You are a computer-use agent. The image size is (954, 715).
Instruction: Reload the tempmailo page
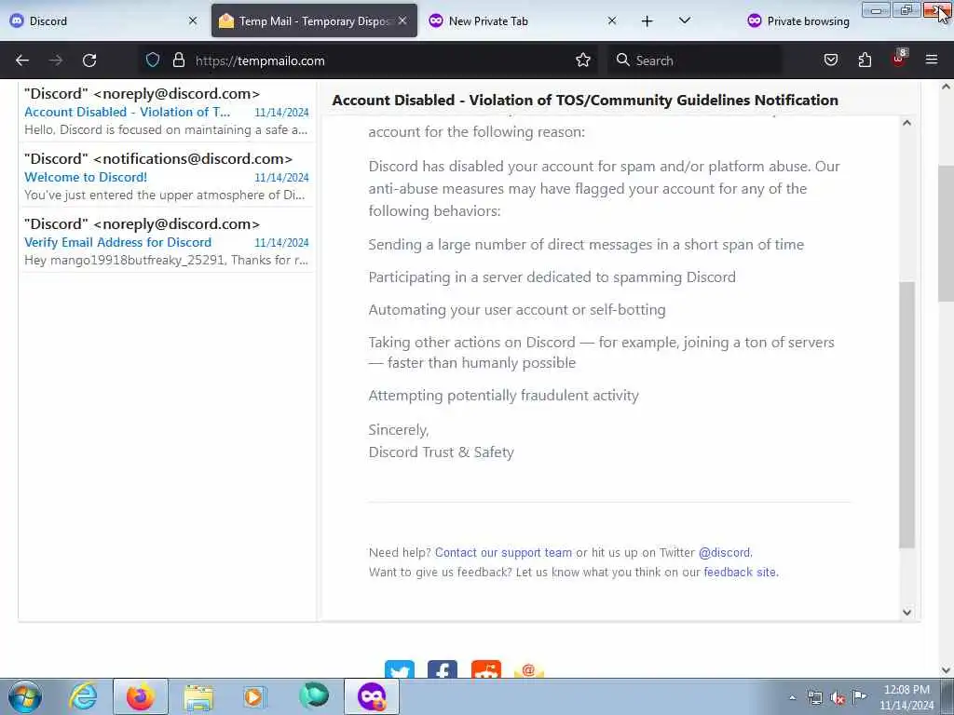tap(89, 61)
